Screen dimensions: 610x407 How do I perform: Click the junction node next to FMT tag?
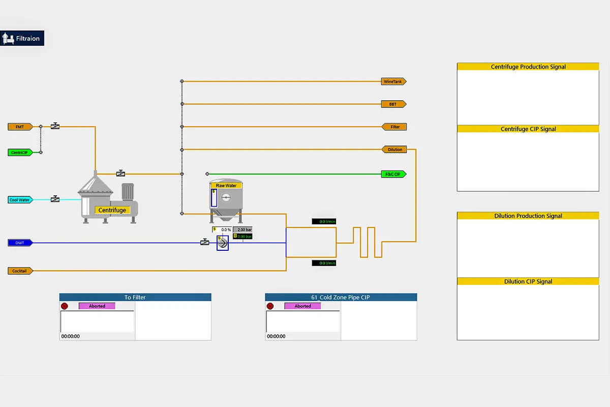tap(41, 127)
